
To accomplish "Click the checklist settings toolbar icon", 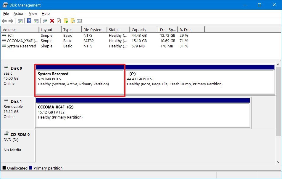I will point(79,21).
